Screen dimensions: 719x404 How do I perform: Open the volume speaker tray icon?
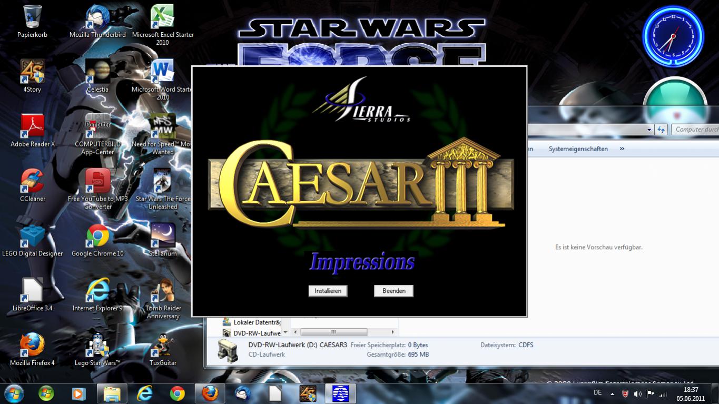[x=638, y=393]
